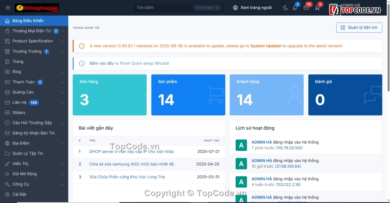Click the Thanh Toán card icon

pyautogui.click(x=7, y=82)
